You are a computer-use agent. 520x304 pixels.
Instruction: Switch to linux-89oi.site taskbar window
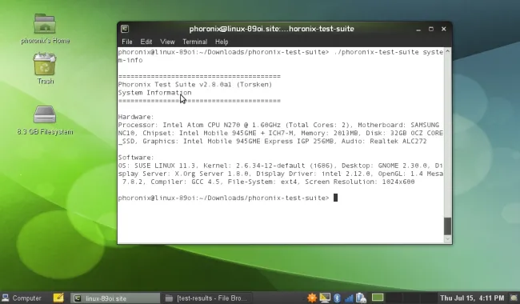[x=115, y=298]
